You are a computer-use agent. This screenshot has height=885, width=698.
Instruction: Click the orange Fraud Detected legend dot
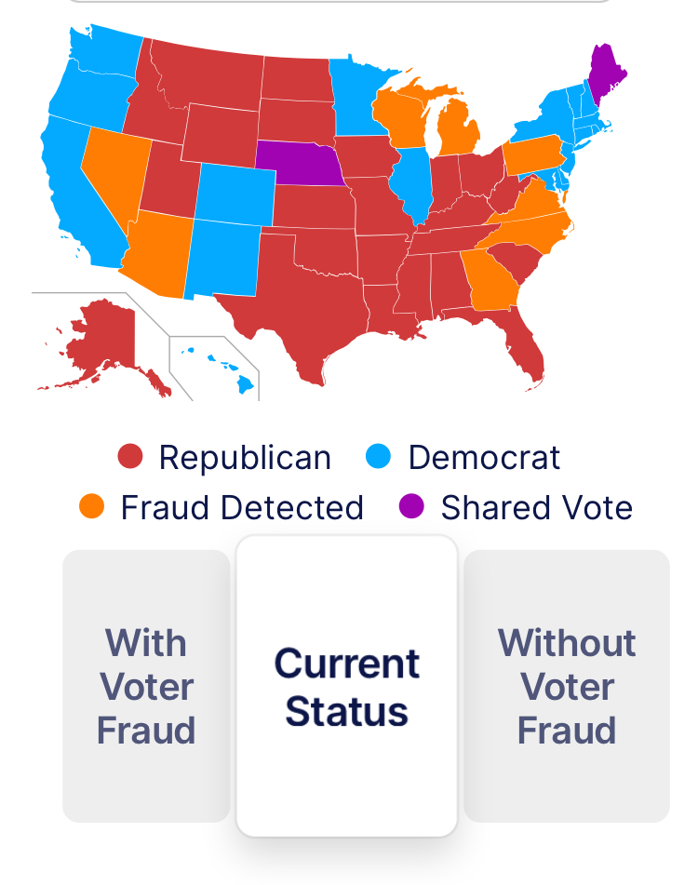[x=92, y=505]
